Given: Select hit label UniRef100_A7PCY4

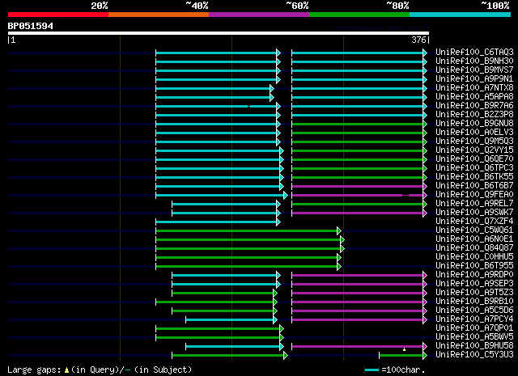Looking at the screenshot, I should 474,319.
